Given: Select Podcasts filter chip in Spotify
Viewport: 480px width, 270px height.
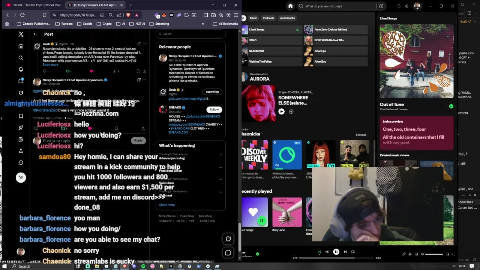Looking at the screenshot, I should point(268,18).
